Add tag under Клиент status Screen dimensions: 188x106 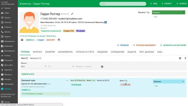[155, 17]
